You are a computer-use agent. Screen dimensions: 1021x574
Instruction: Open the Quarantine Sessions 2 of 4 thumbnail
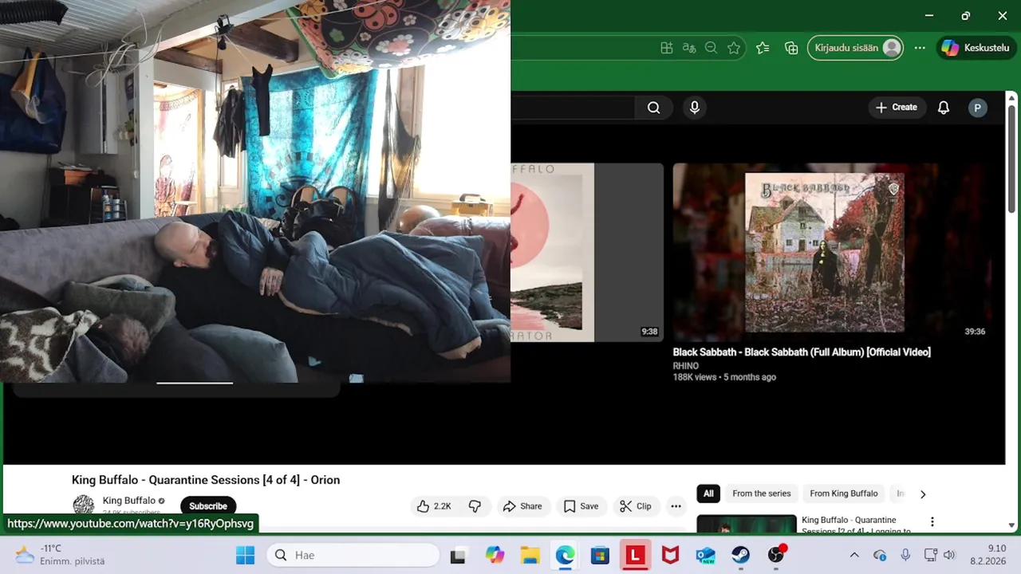click(x=747, y=525)
